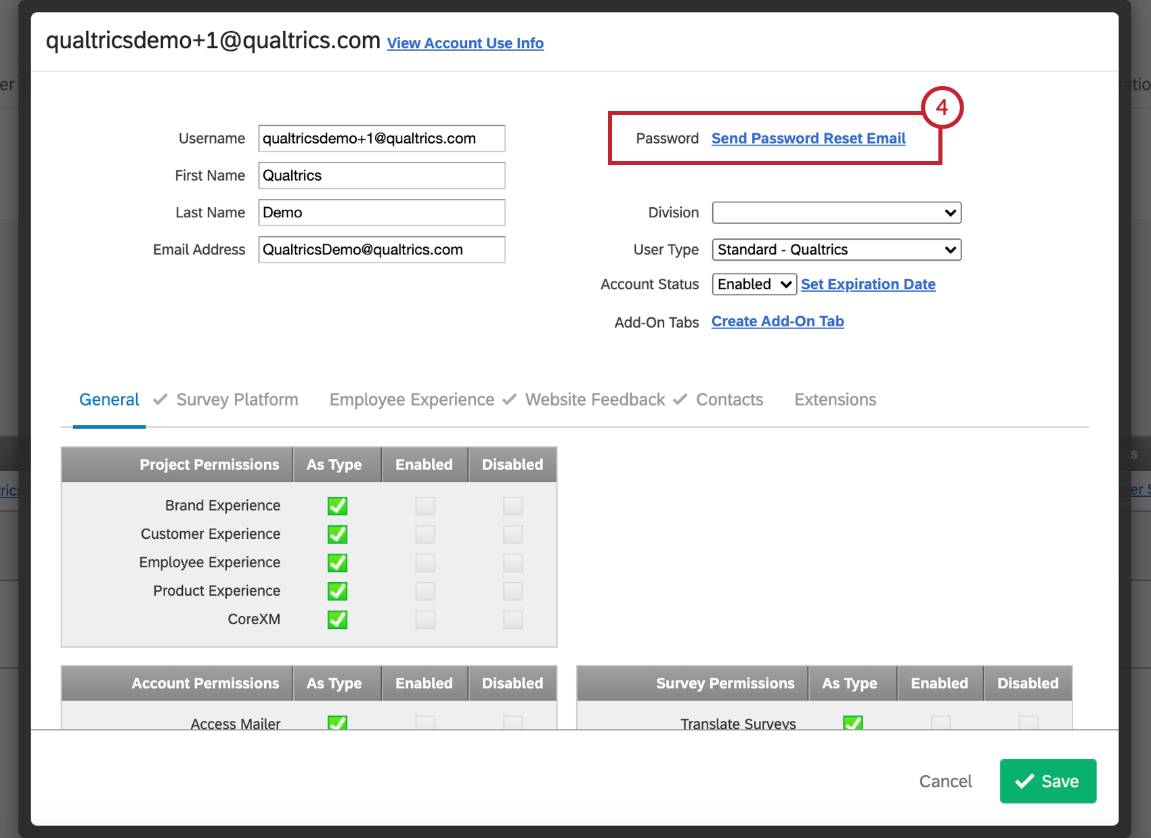This screenshot has width=1151, height=838.
Task: Click the Save button
Action: pyautogui.click(x=1048, y=780)
